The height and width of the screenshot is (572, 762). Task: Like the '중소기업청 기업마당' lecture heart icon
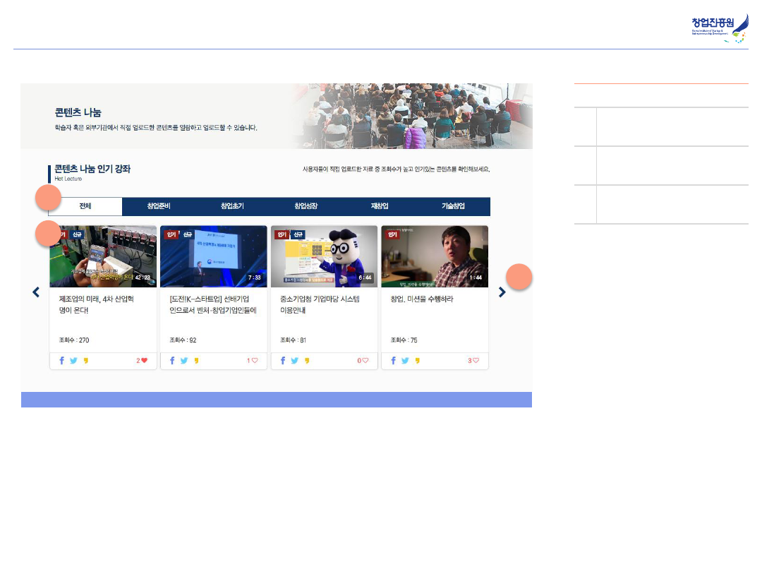click(365, 360)
